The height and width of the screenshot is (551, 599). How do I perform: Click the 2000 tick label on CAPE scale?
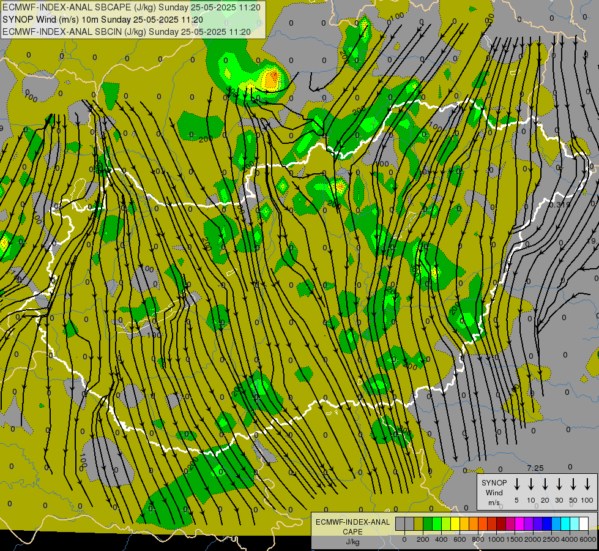tap(533, 539)
